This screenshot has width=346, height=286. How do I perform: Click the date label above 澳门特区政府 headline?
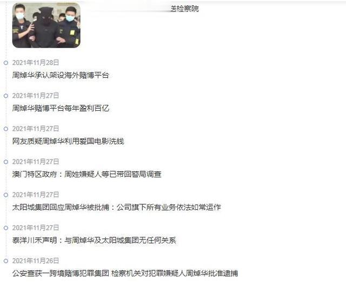click(x=36, y=162)
